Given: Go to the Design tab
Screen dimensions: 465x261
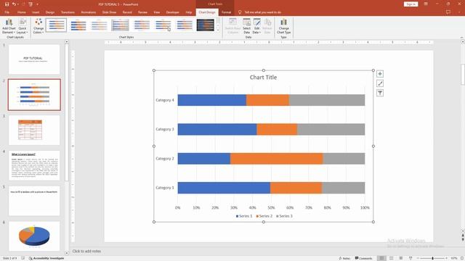Looking at the screenshot, I should click(x=50, y=12).
